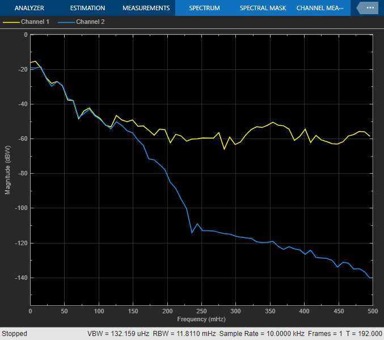Click the -140 tick on magnitude axis
The height and width of the screenshot is (340, 384).
coord(21,278)
